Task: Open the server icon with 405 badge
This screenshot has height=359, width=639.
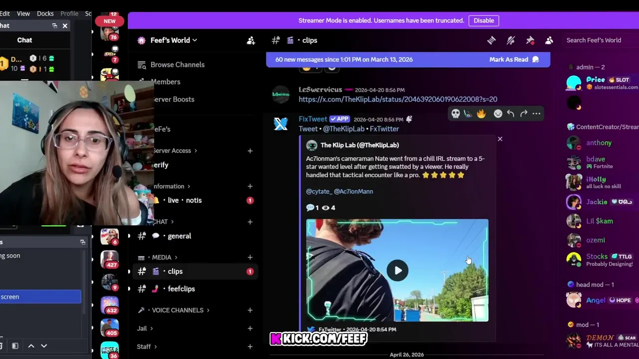Action: click(109, 327)
